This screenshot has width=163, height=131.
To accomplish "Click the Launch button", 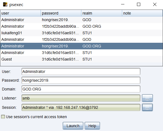I will coord(73,126).
